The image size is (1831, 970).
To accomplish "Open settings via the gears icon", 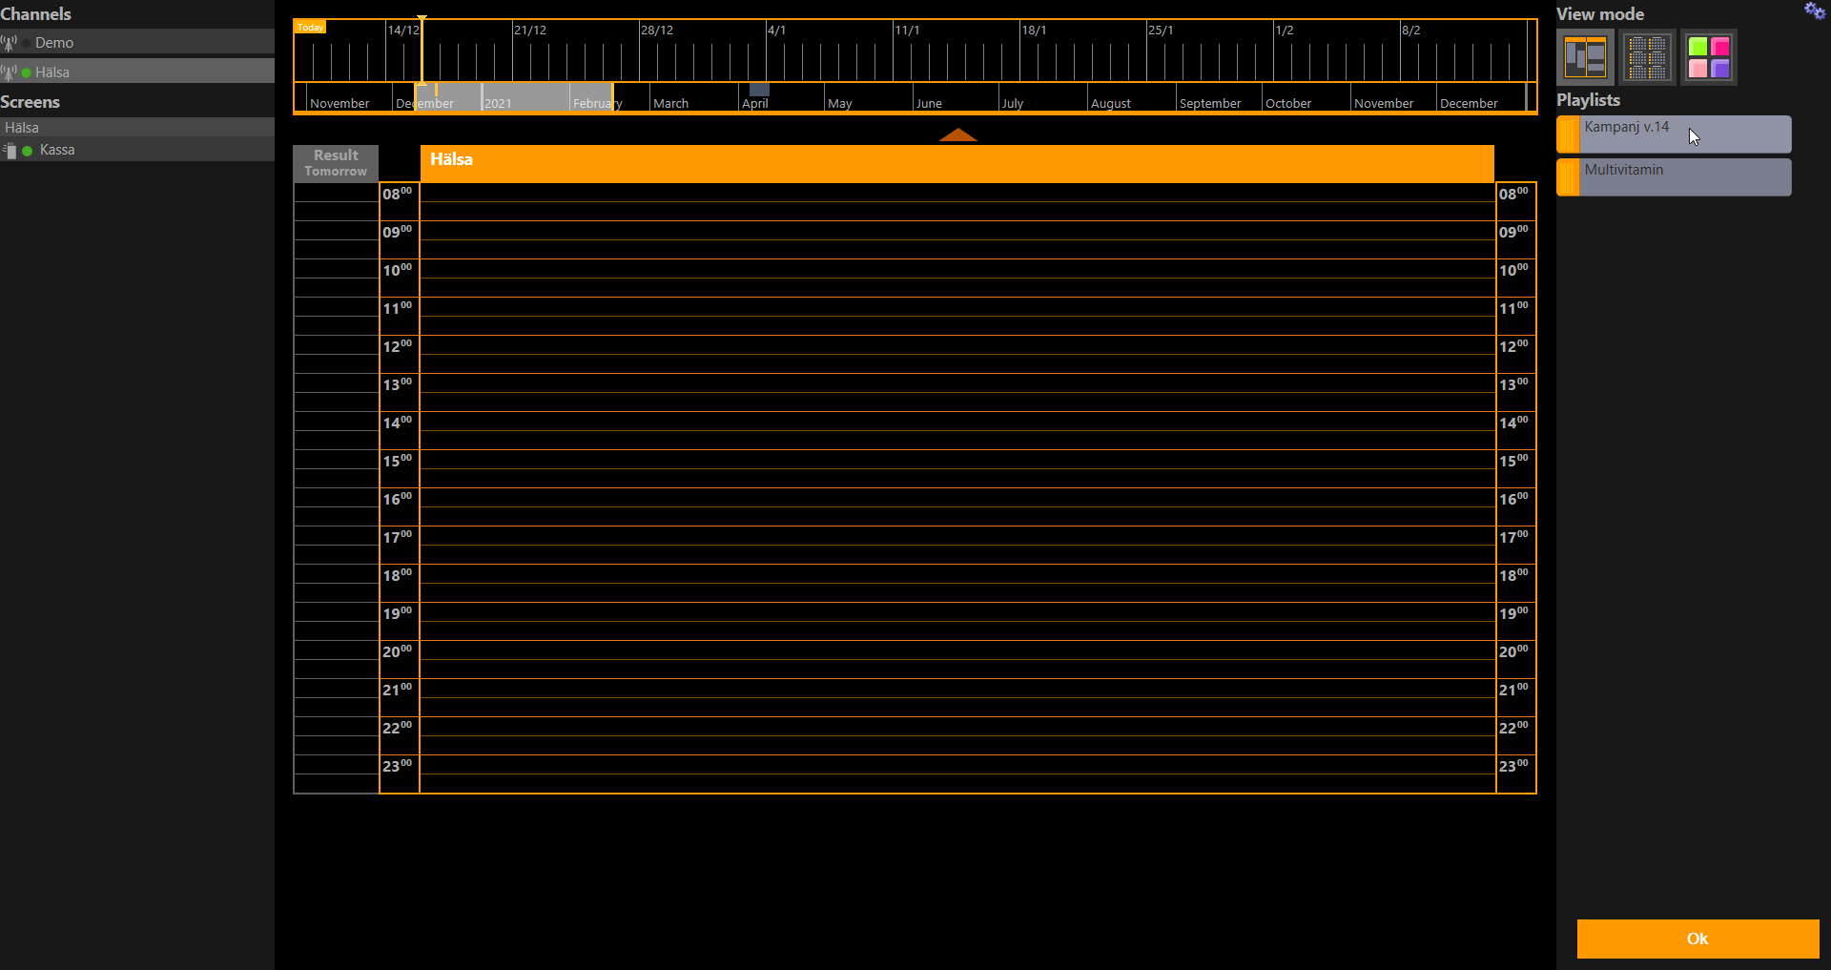I will pos(1814,10).
